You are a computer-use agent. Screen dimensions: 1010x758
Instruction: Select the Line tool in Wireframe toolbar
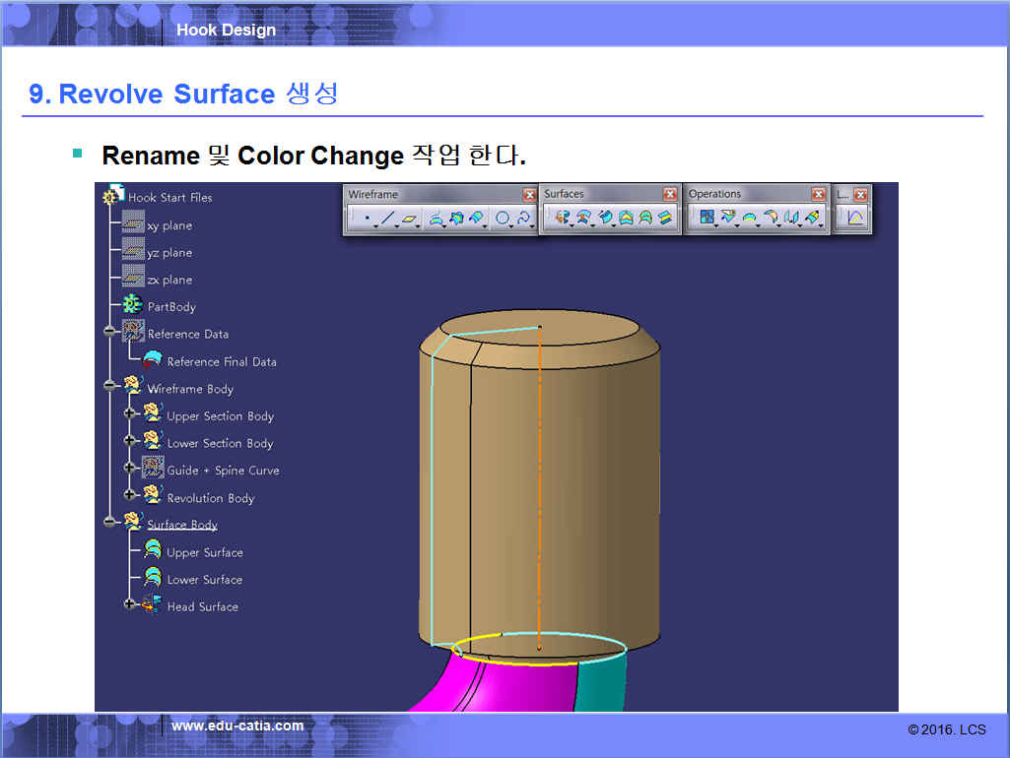[388, 219]
